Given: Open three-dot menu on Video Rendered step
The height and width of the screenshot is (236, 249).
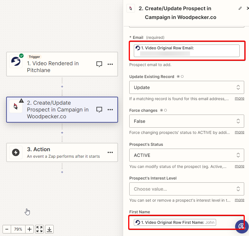Looking at the screenshot, I should 110,64.
